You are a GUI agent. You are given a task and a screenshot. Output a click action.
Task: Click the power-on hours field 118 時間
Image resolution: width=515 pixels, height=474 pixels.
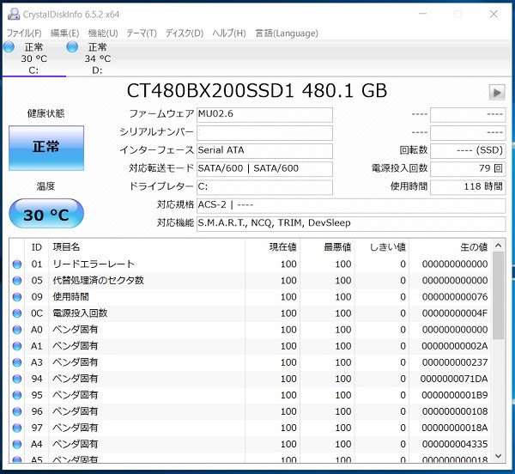click(468, 187)
